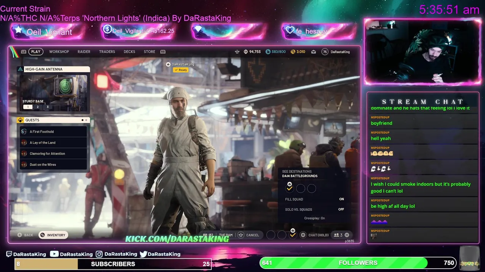Select Sturdy Base level 3
Image resolution: width=485 pixels, height=272 pixels.
(x=47, y=107)
